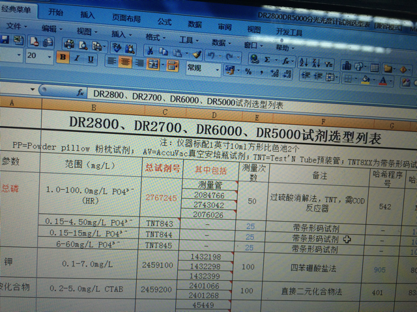Image resolution: width=417 pixels, height=312 pixels.
Task: Click the Print icon in toolbar
Action: click(x=70, y=44)
